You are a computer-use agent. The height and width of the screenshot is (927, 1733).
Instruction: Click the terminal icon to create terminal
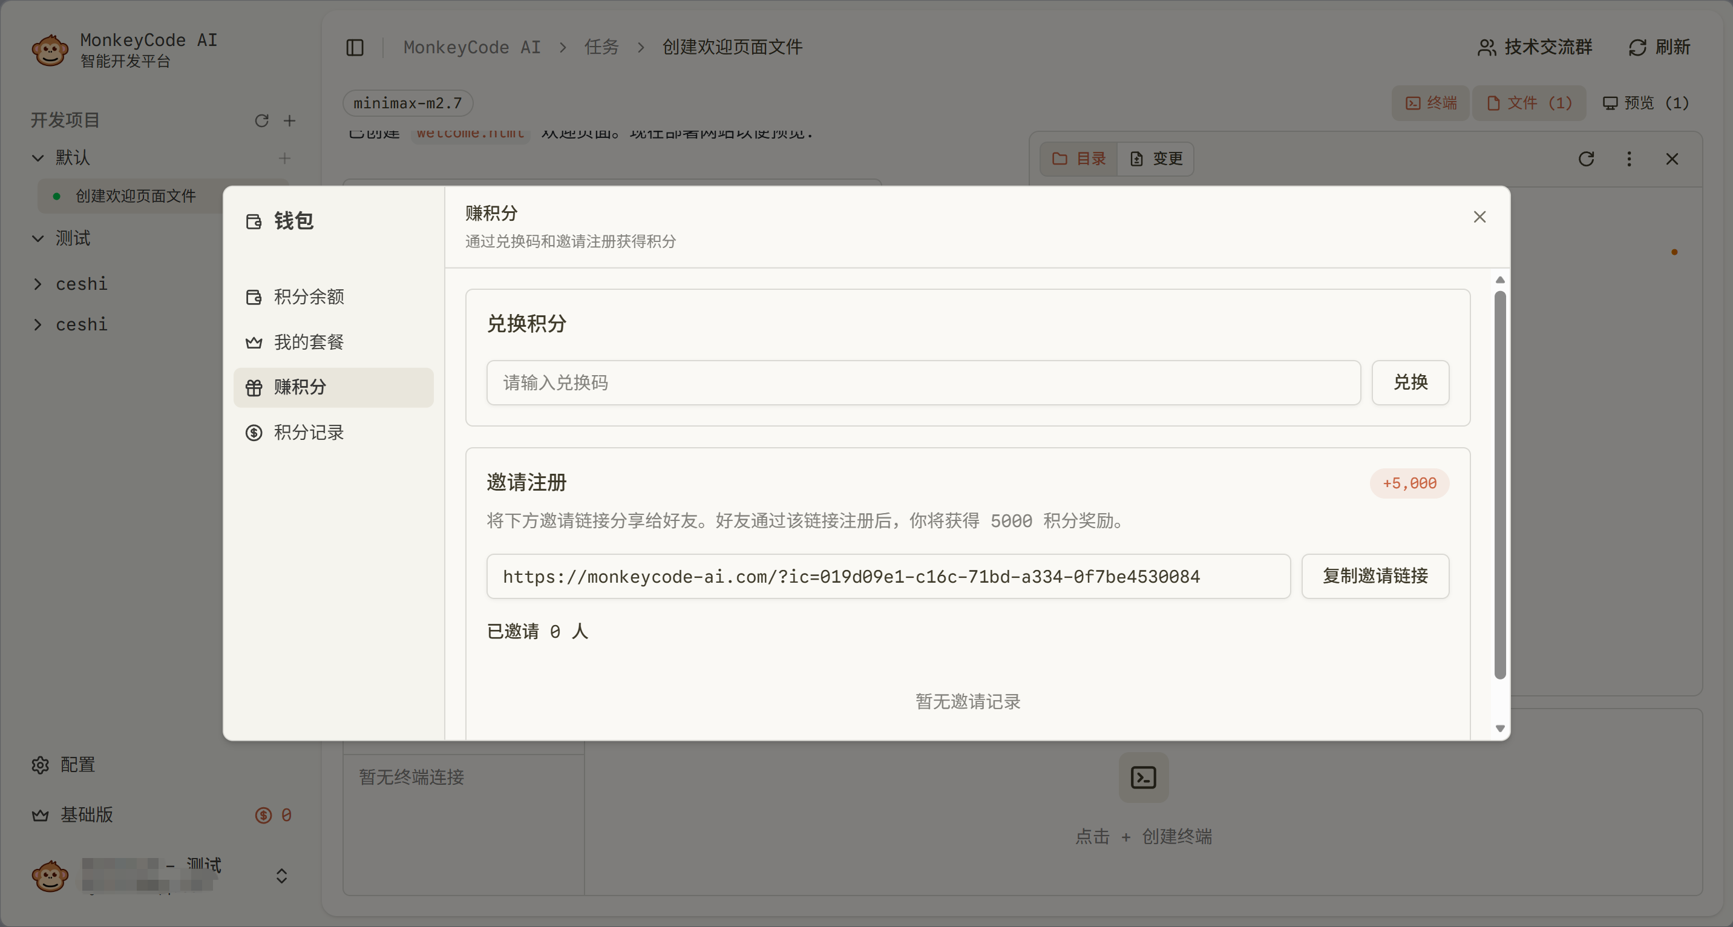(x=1143, y=778)
